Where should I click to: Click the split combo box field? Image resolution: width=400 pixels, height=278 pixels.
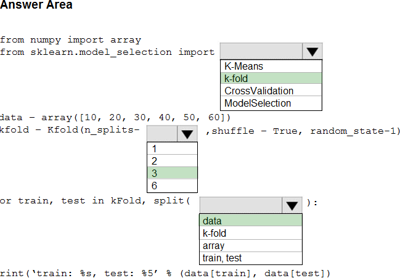click(241, 205)
